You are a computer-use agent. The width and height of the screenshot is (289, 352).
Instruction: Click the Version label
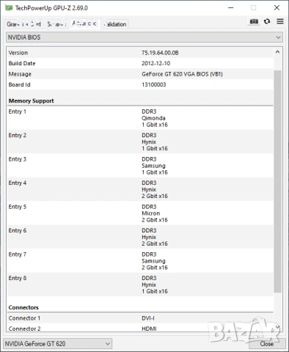point(18,53)
